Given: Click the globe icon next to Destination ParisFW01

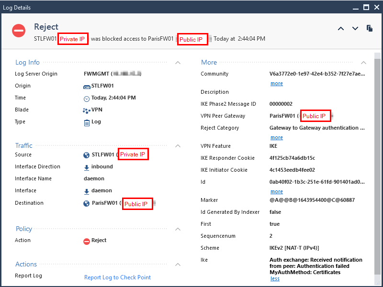Looking at the screenshot, I should point(87,203).
